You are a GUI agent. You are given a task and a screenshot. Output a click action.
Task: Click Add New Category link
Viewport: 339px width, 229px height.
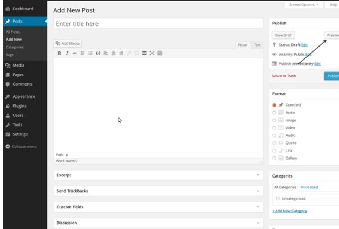290,211
